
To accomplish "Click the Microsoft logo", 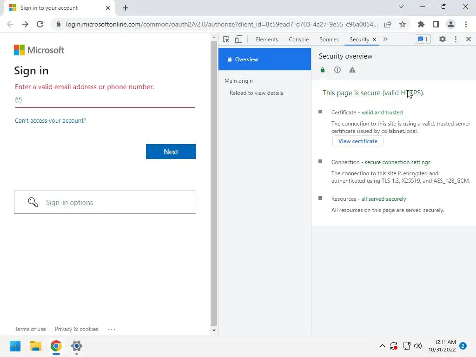I will (x=39, y=50).
